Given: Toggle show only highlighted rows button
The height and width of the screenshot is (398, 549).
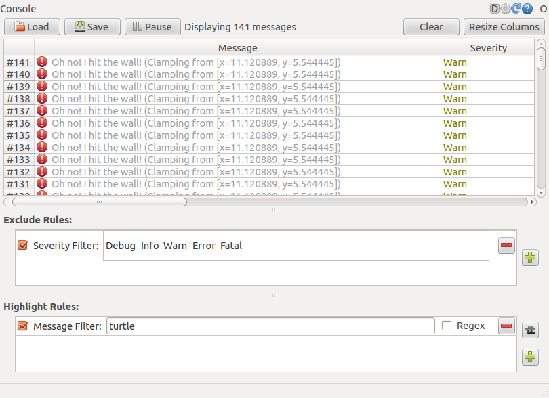Looking at the screenshot, I should [x=530, y=330].
